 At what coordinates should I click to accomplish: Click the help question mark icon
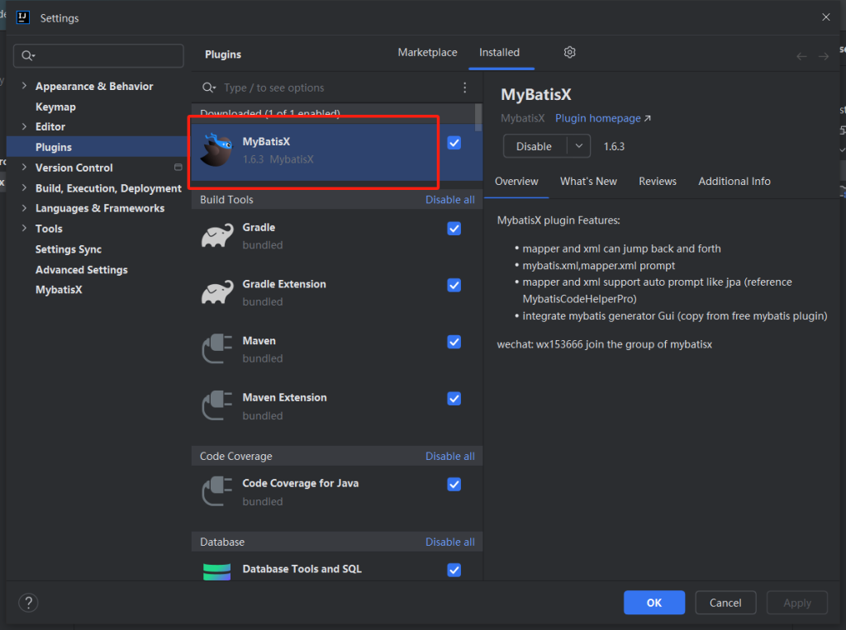point(28,603)
